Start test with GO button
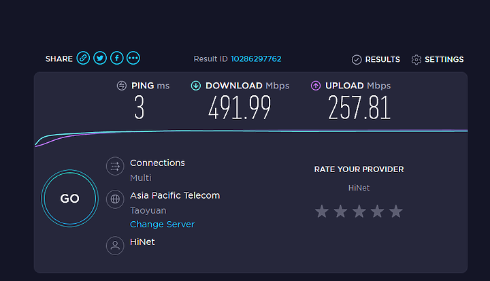 (x=69, y=199)
